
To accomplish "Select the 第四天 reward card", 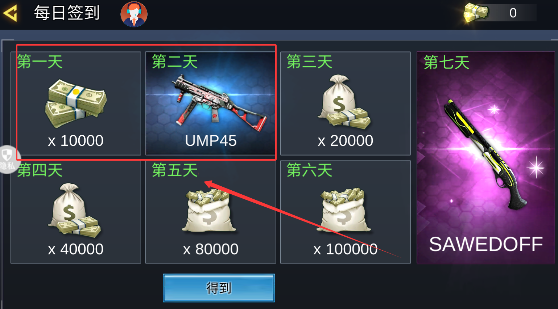I will click(x=76, y=212).
